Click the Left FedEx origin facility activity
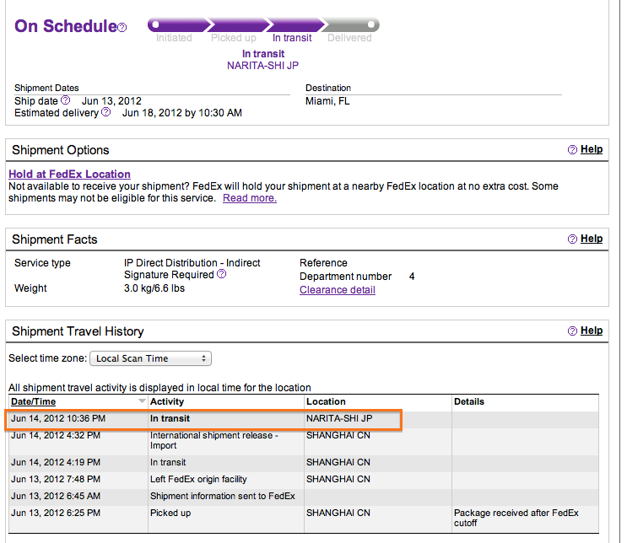 tap(198, 479)
